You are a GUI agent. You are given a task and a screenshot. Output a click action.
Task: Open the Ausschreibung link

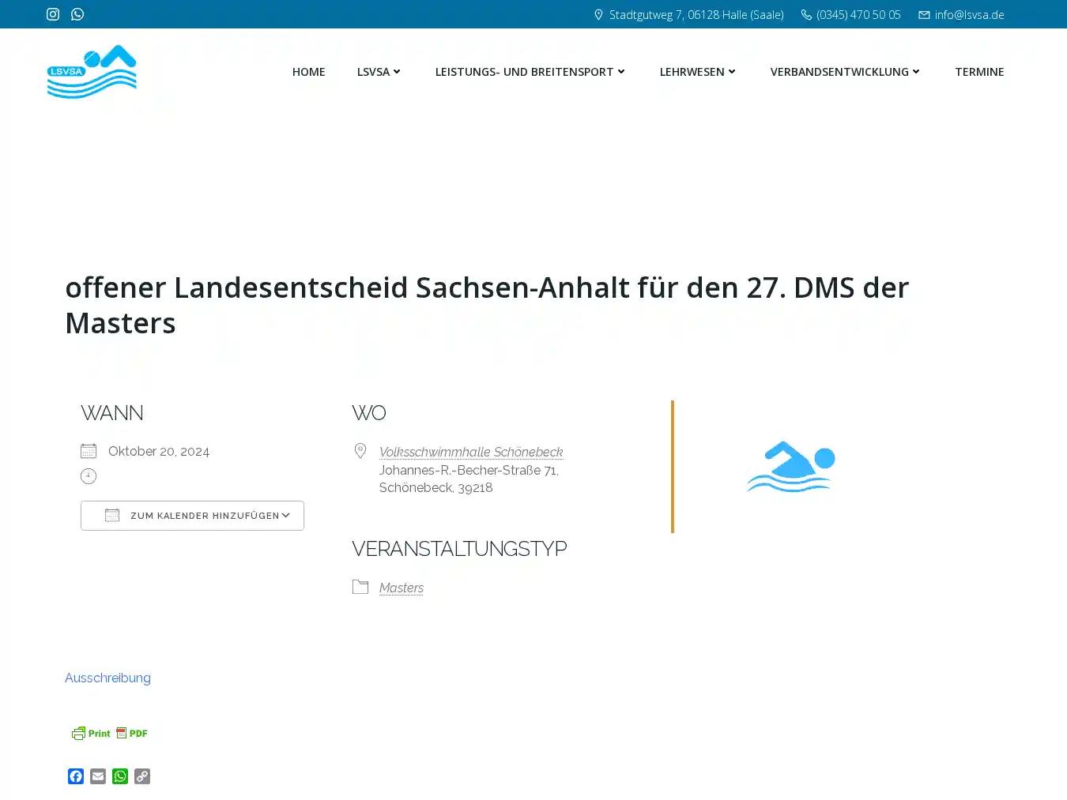click(107, 678)
